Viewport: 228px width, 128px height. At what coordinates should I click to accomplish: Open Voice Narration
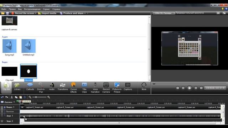[95, 88]
